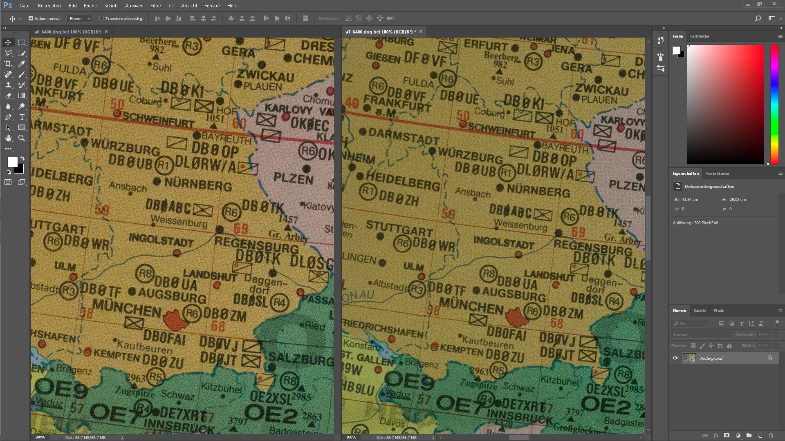Toggle layer filtering switch in Ebenen panel

(x=777, y=323)
